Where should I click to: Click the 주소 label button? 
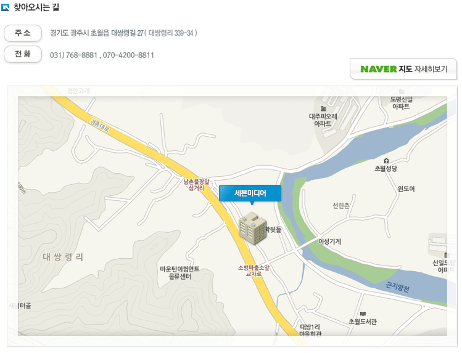point(23,33)
